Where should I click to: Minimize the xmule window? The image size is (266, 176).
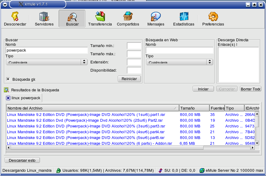point(248,5)
